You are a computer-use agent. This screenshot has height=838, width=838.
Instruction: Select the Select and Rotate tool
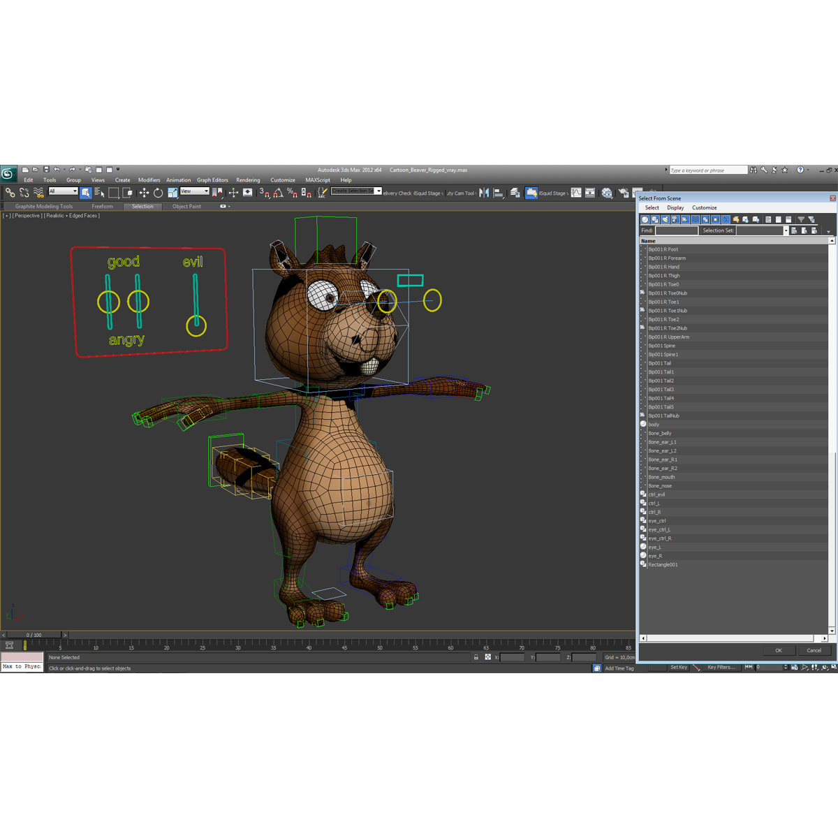pyautogui.click(x=158, y=191)
